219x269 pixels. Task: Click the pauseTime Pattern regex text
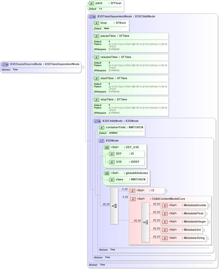(x=138, y=45)
